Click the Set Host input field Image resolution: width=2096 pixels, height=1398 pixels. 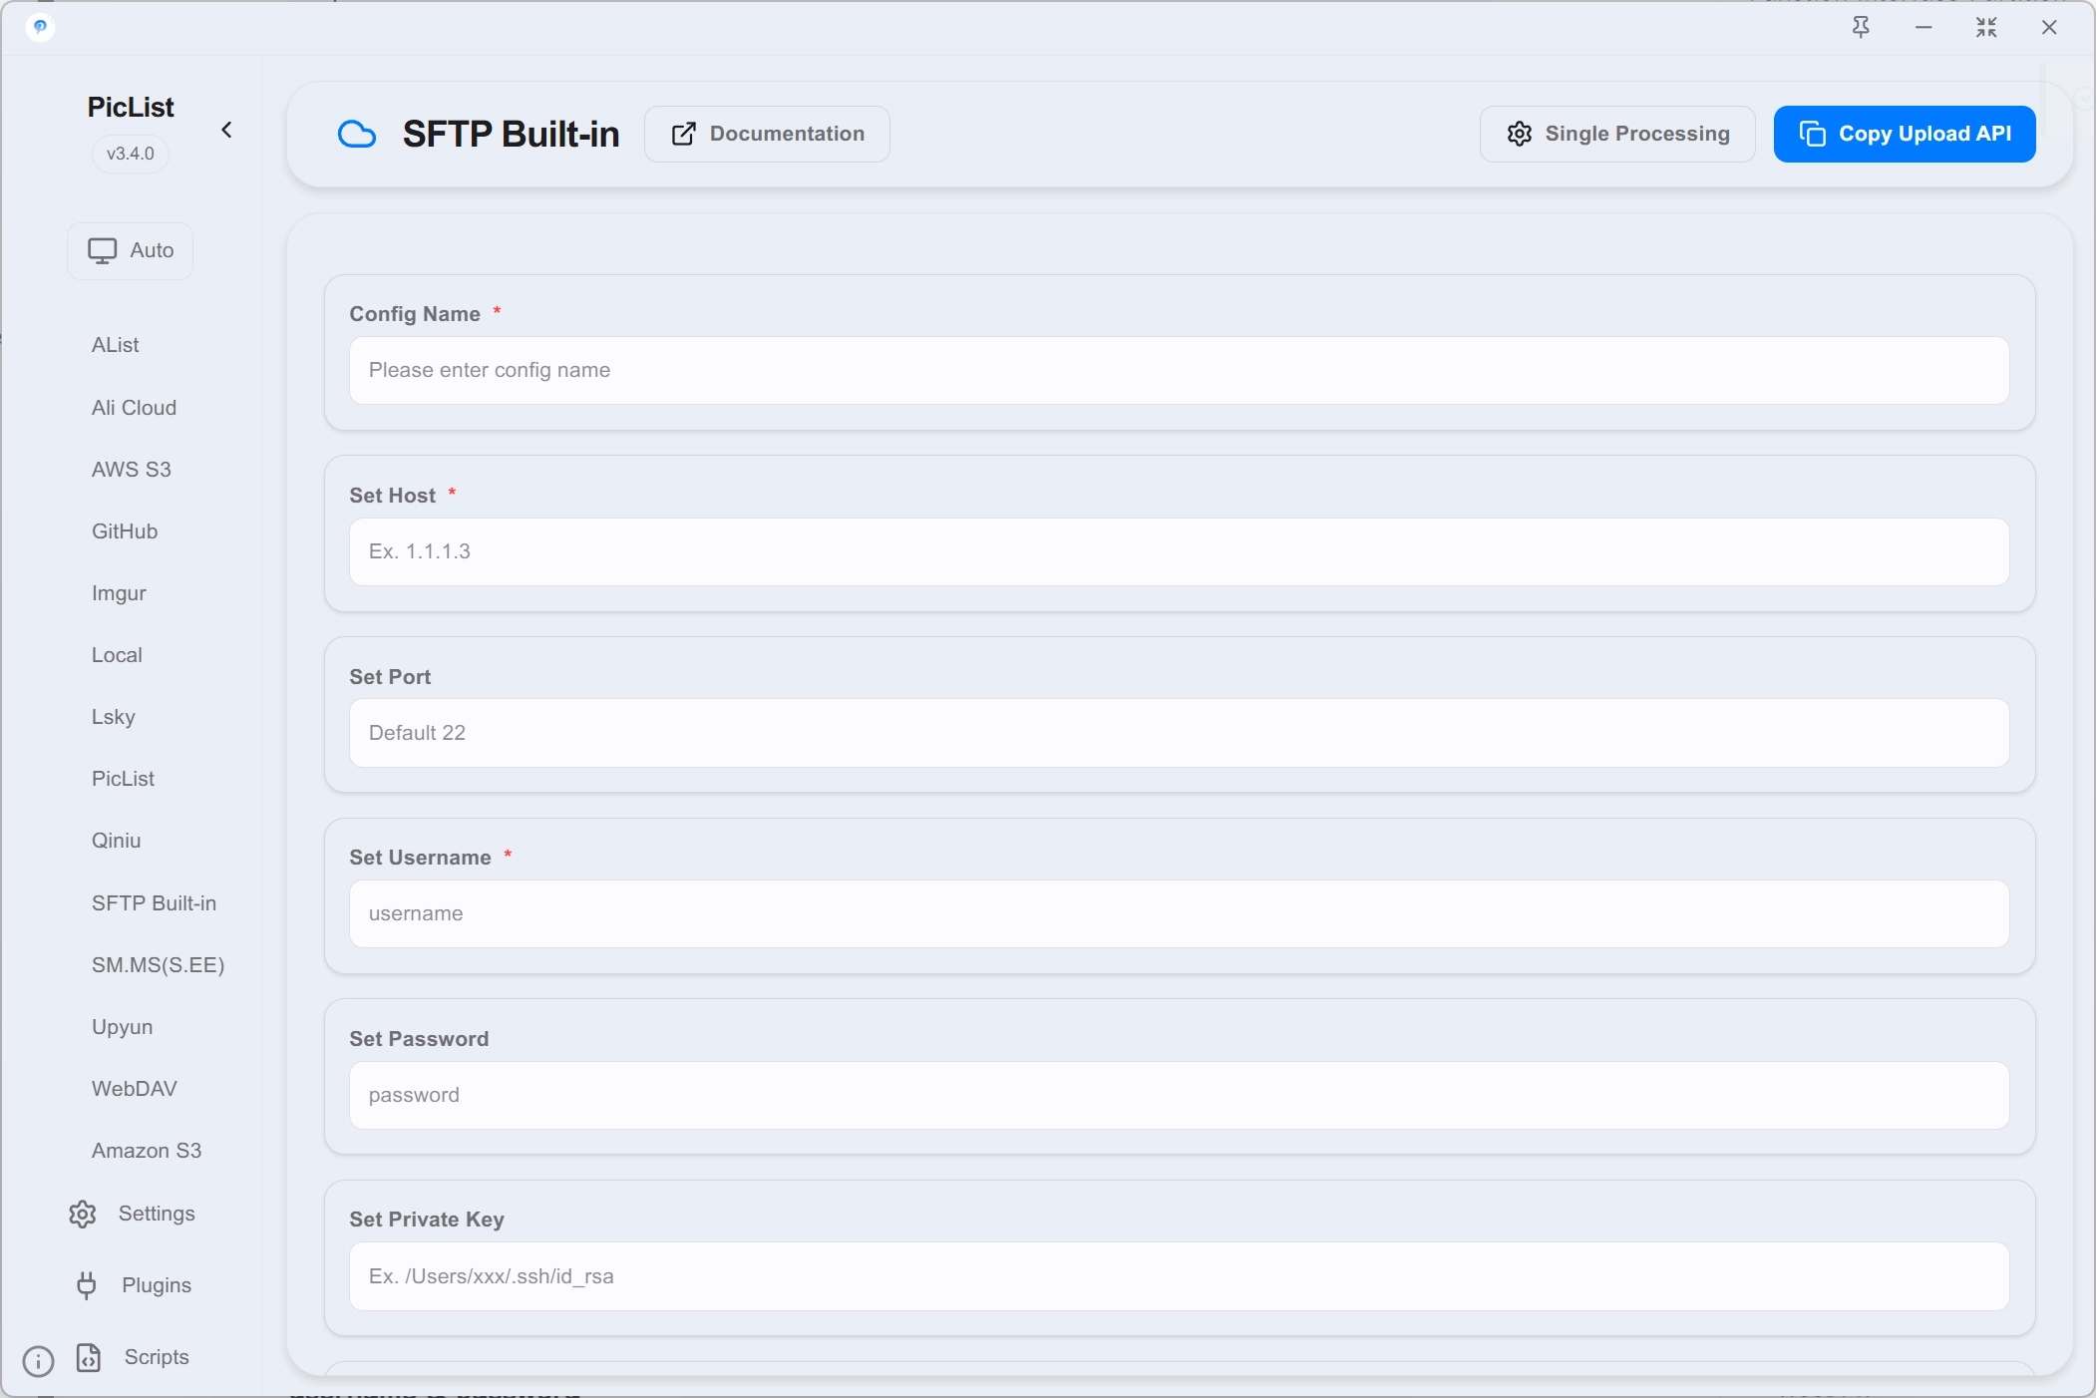pos(1179,551)
